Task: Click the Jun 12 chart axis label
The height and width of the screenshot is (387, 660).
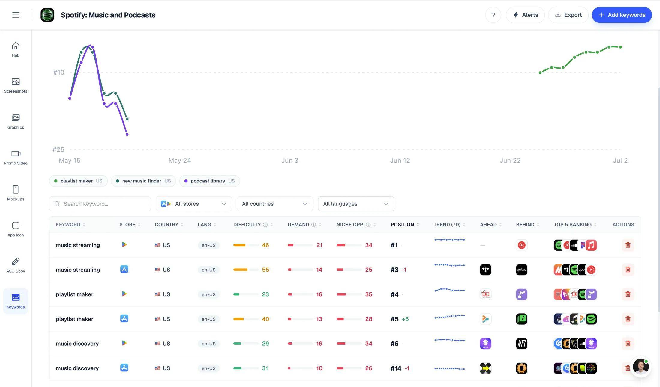Action: click(x=400, y=161)
